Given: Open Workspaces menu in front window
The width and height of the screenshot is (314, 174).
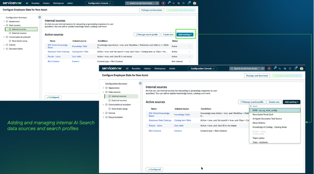Looking at the screenshot, I should (x=160, y=68).
